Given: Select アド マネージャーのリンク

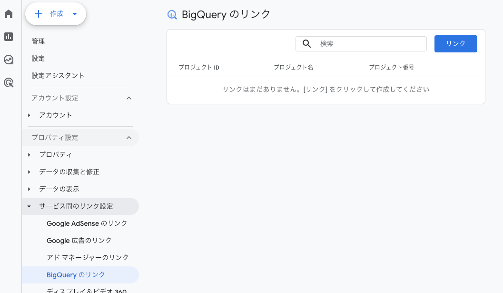Looking at the screenshot, I should (88, 258).
